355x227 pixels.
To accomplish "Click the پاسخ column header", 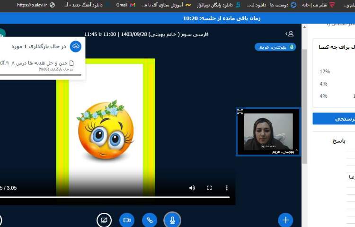I will (x=339, y=141).
